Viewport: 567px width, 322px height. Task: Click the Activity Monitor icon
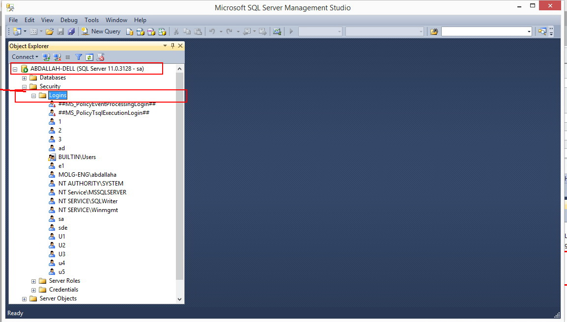[x=277, y=31]
